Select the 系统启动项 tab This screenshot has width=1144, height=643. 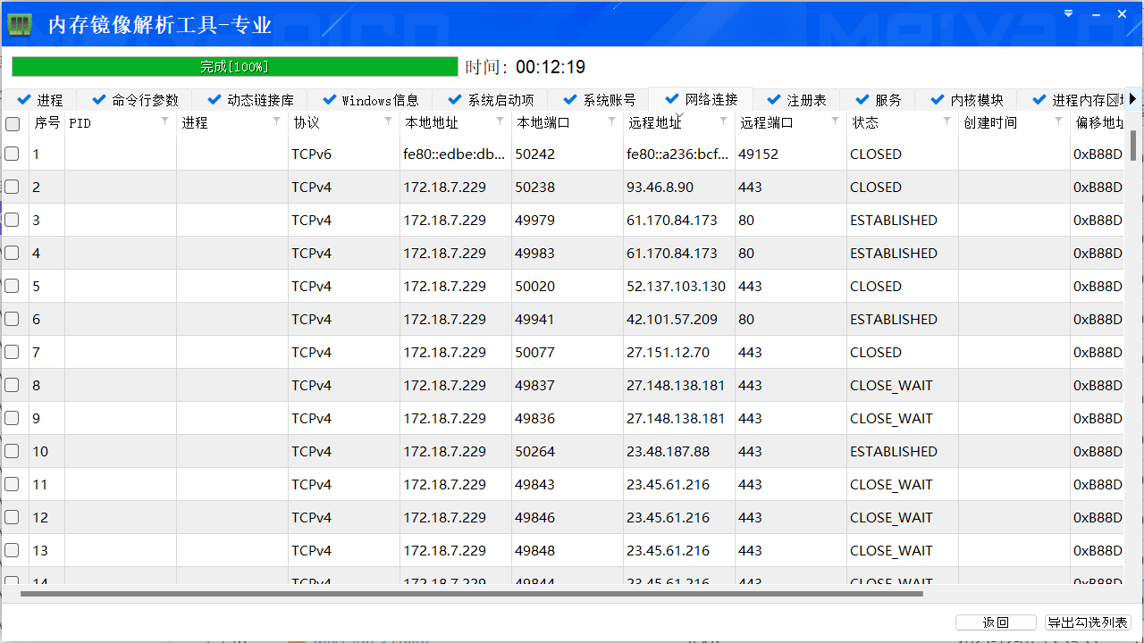click(491, 100)
